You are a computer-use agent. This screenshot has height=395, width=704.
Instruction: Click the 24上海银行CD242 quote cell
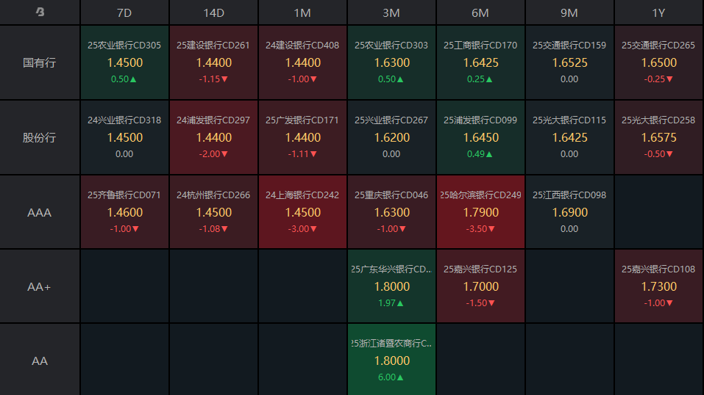coord(302,212)
